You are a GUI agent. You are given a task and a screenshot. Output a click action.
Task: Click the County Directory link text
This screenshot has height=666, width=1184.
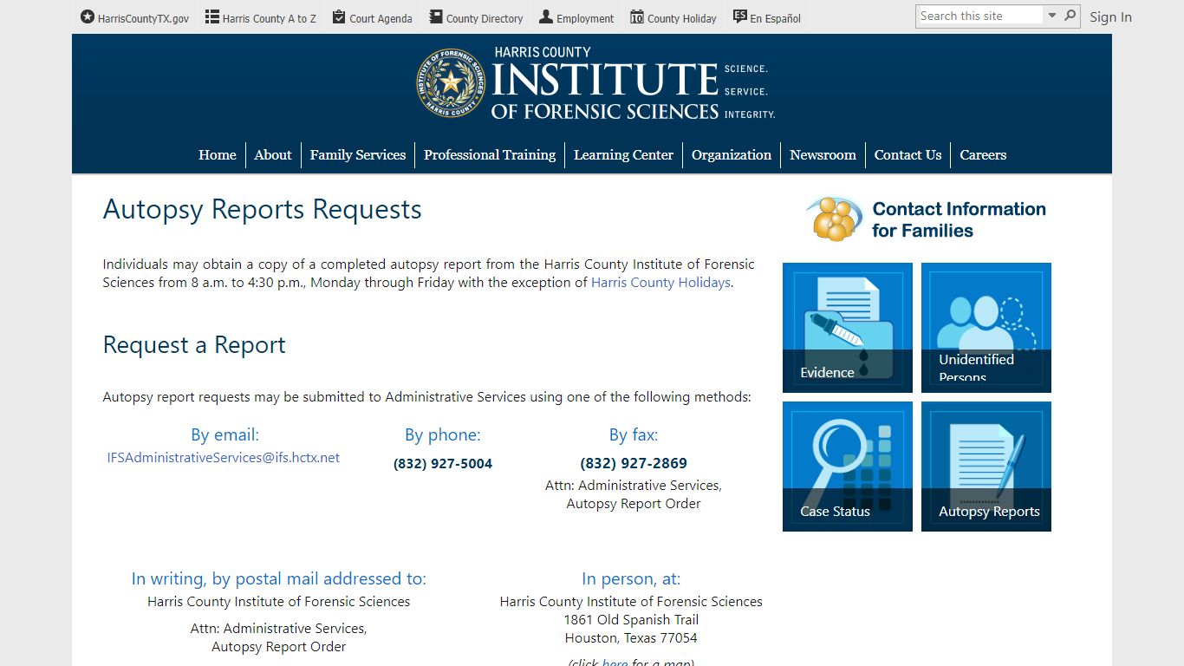pos(485,18)
